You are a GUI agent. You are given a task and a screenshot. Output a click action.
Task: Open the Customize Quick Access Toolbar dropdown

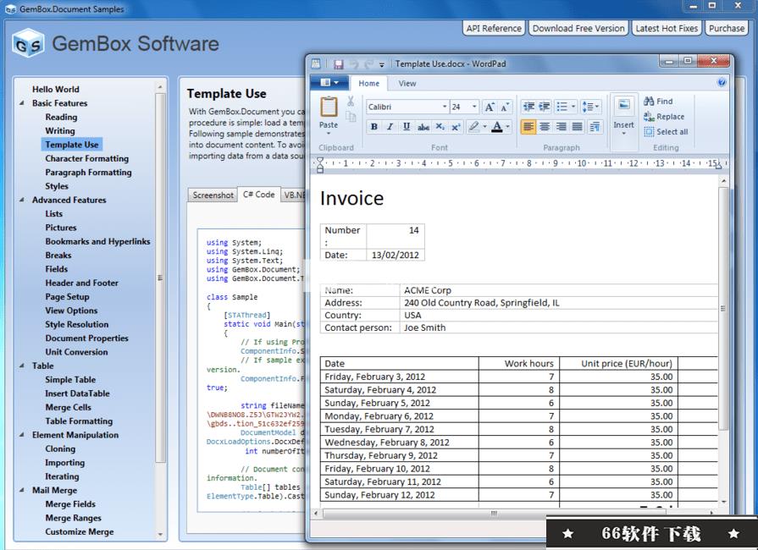point(382,64)
